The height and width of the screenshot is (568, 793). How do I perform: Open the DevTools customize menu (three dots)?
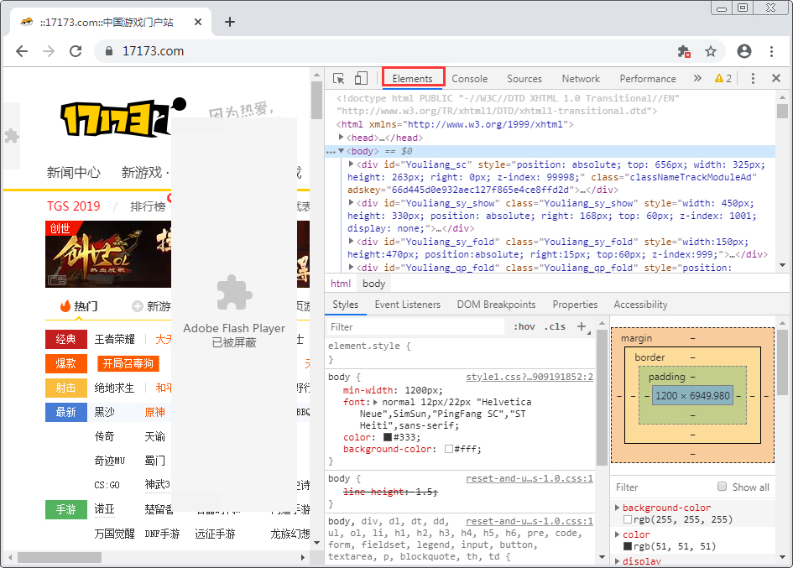tap(754, 78)
